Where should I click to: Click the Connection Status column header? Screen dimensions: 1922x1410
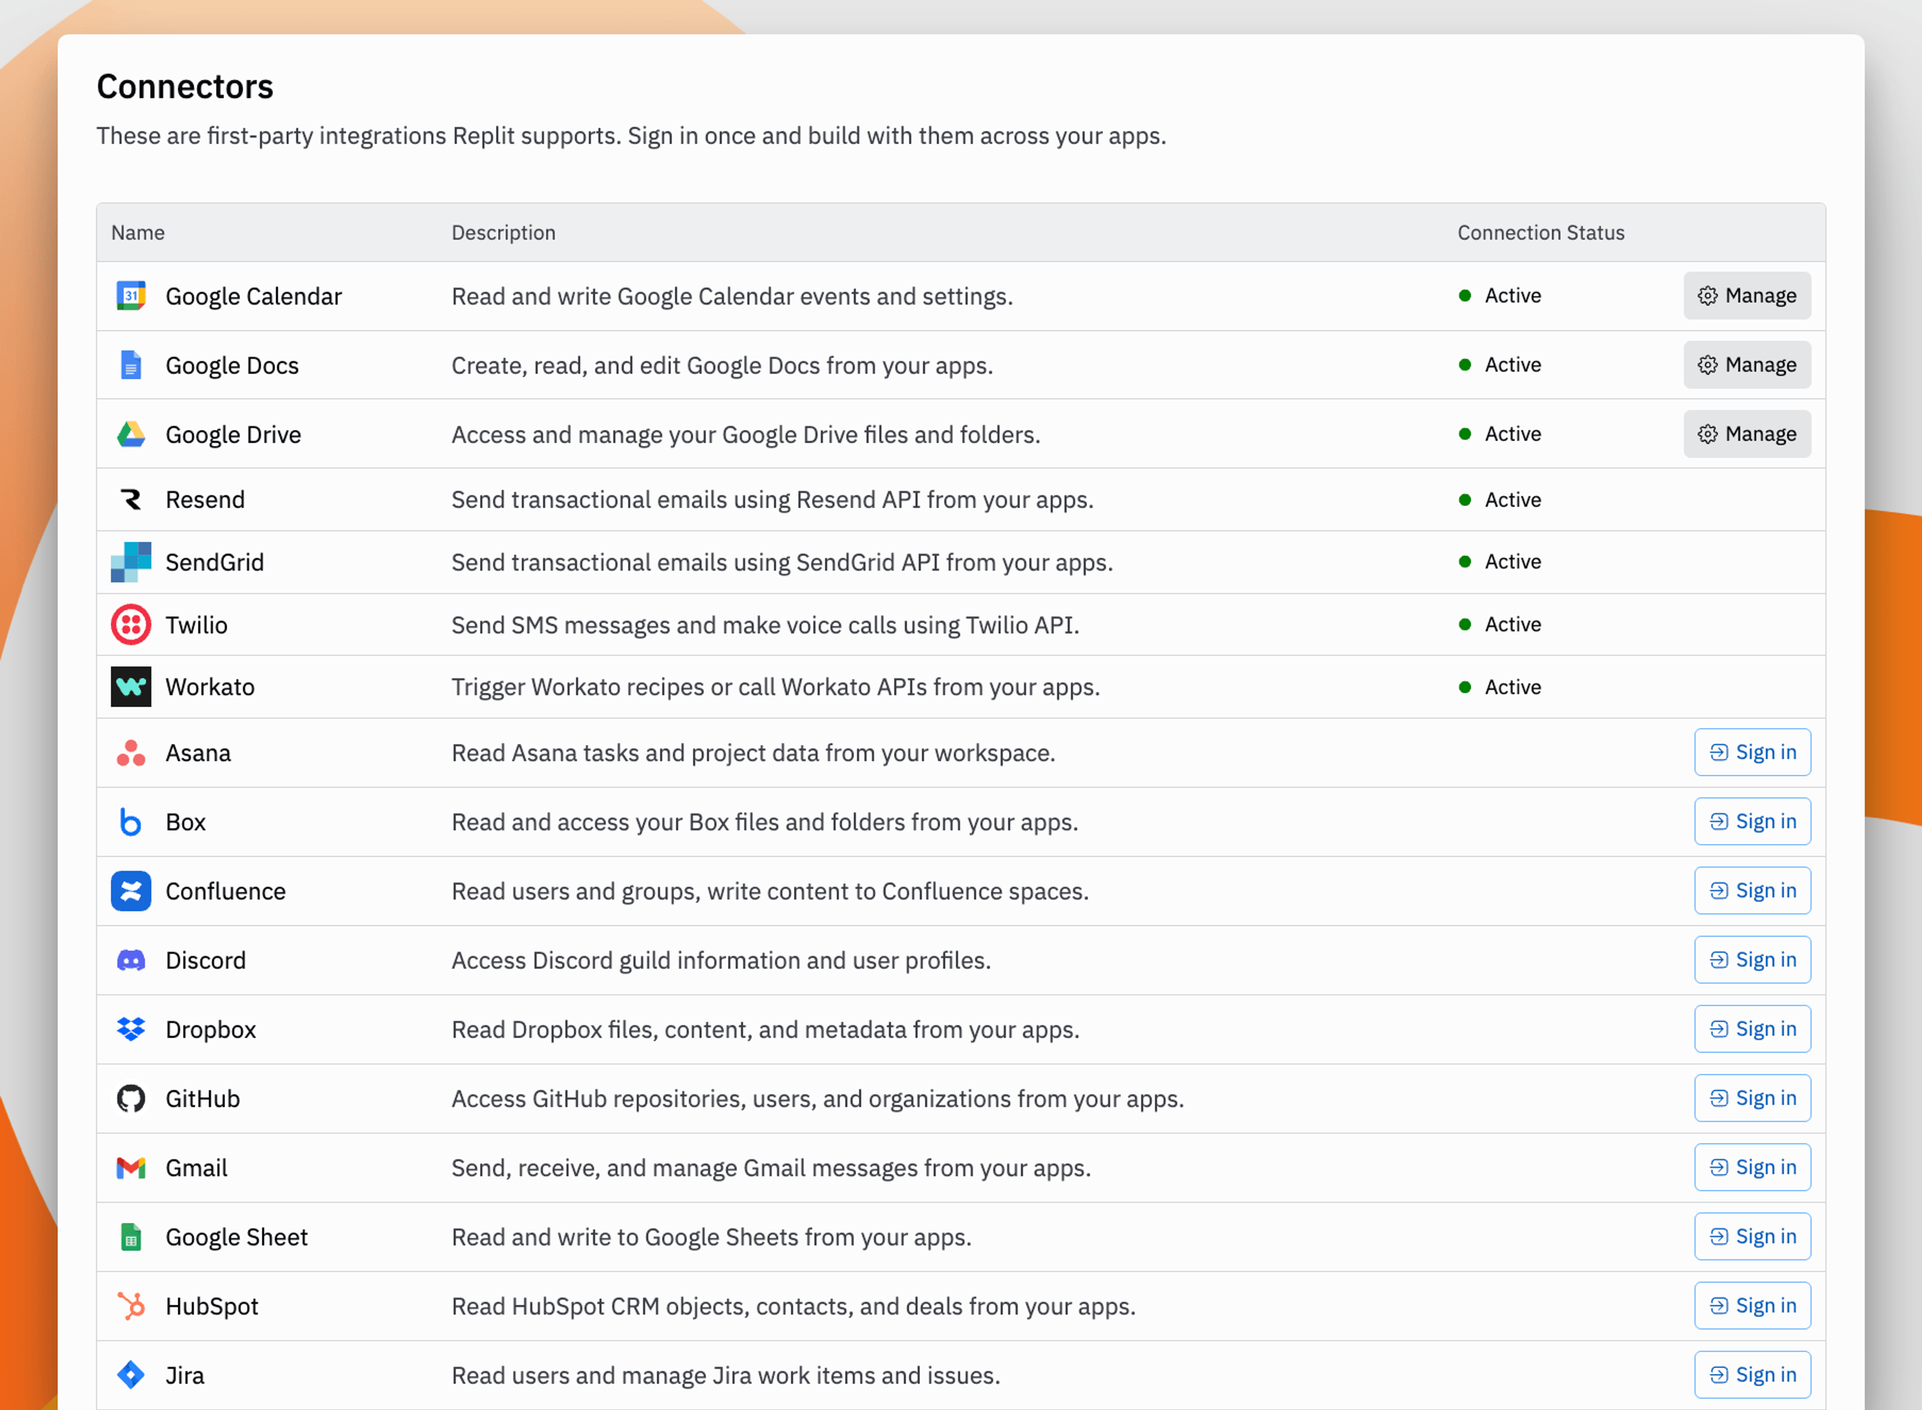tap(1540, 233)
